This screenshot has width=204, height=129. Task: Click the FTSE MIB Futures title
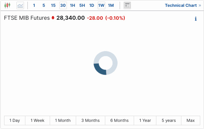[27, 18]
